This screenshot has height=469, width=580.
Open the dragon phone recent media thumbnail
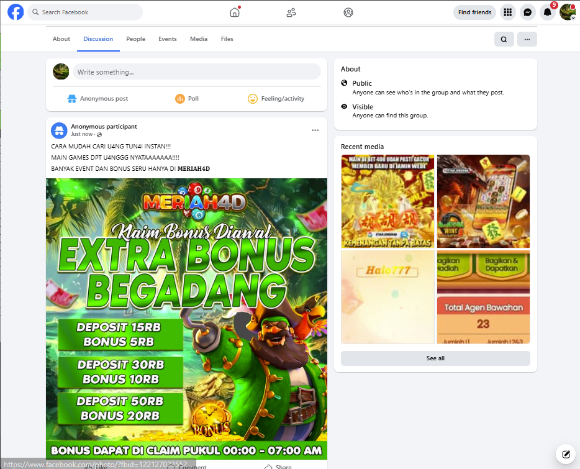[x=484, y=201]
